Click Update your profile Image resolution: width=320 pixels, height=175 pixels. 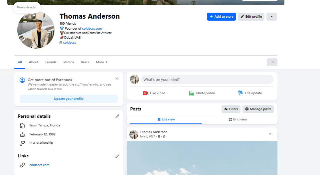coord(69,98)
